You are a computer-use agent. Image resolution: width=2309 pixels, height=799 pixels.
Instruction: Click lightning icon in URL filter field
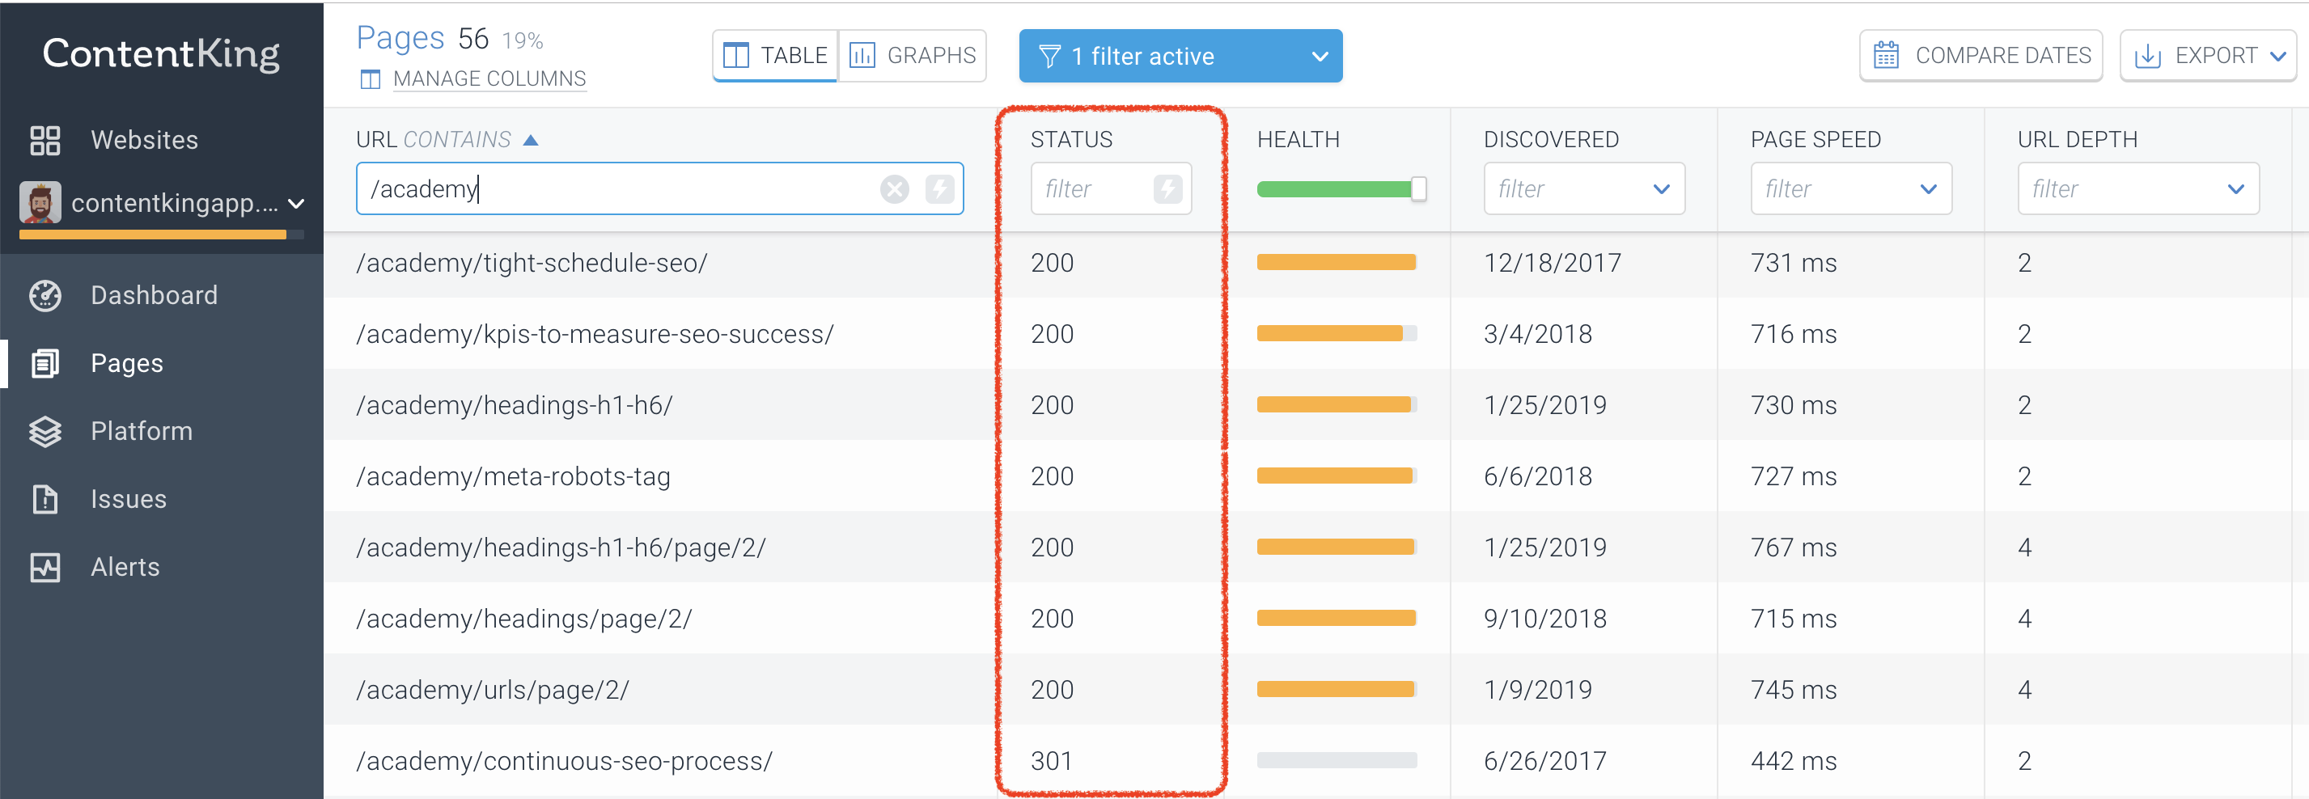939,189
